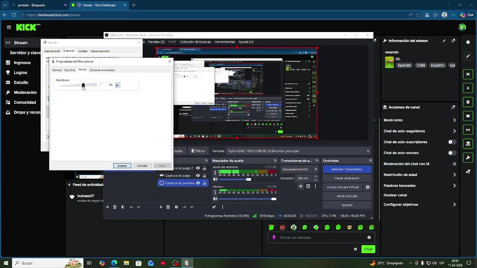
Task: Remove transition with the trash icon
Action: (308, 186)
